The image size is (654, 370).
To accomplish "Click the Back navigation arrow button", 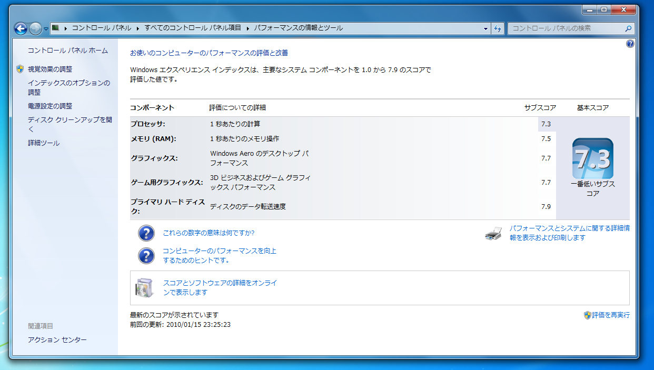I will tap(21, 28).
